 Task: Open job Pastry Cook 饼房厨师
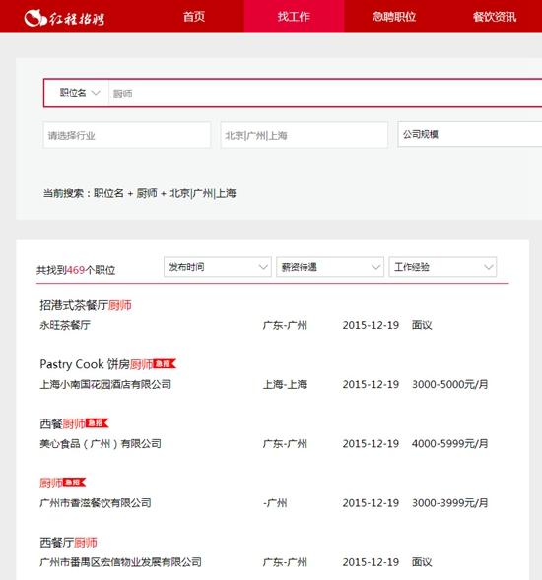click(96, 364)
